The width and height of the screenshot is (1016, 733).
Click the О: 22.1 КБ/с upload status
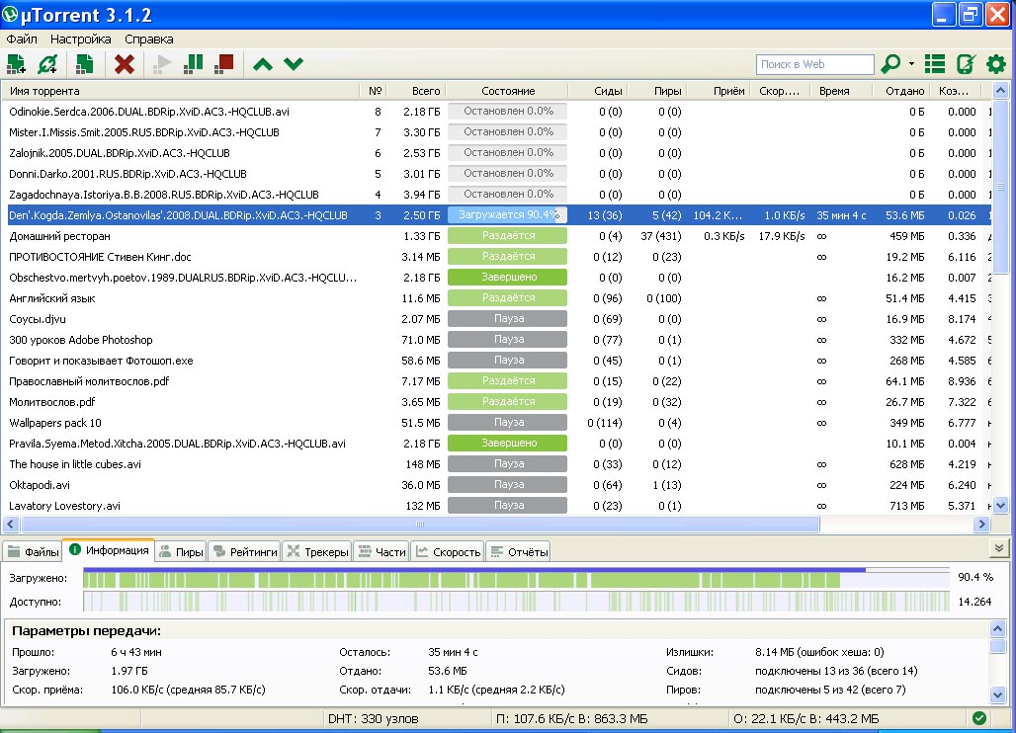coord(806,719)
